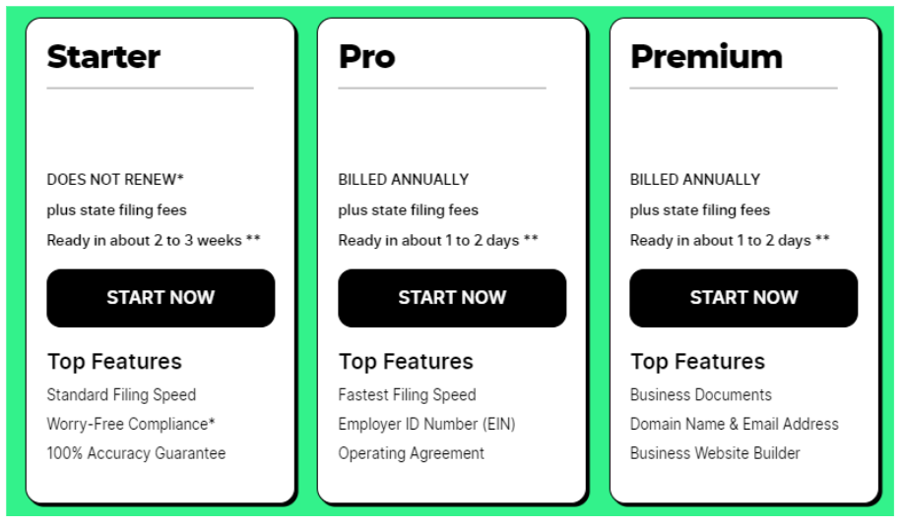Choose START NOW under the Premium plan
Screen dimensions: 904x525
[743, 298]
